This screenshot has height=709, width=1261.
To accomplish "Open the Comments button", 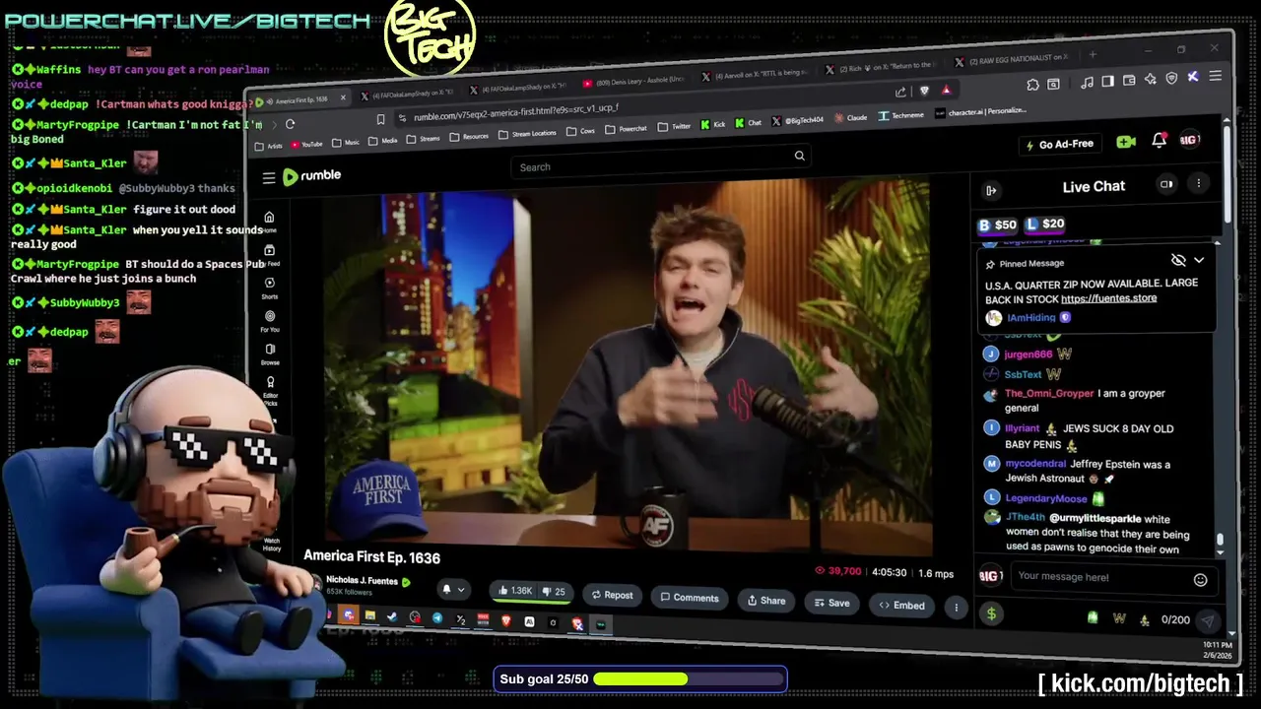I will click(690, 598).
